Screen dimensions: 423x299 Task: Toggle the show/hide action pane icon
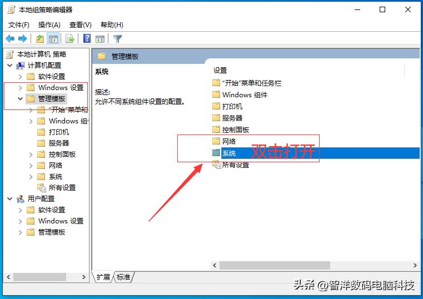pyautogui.click(x=100, y=39)
